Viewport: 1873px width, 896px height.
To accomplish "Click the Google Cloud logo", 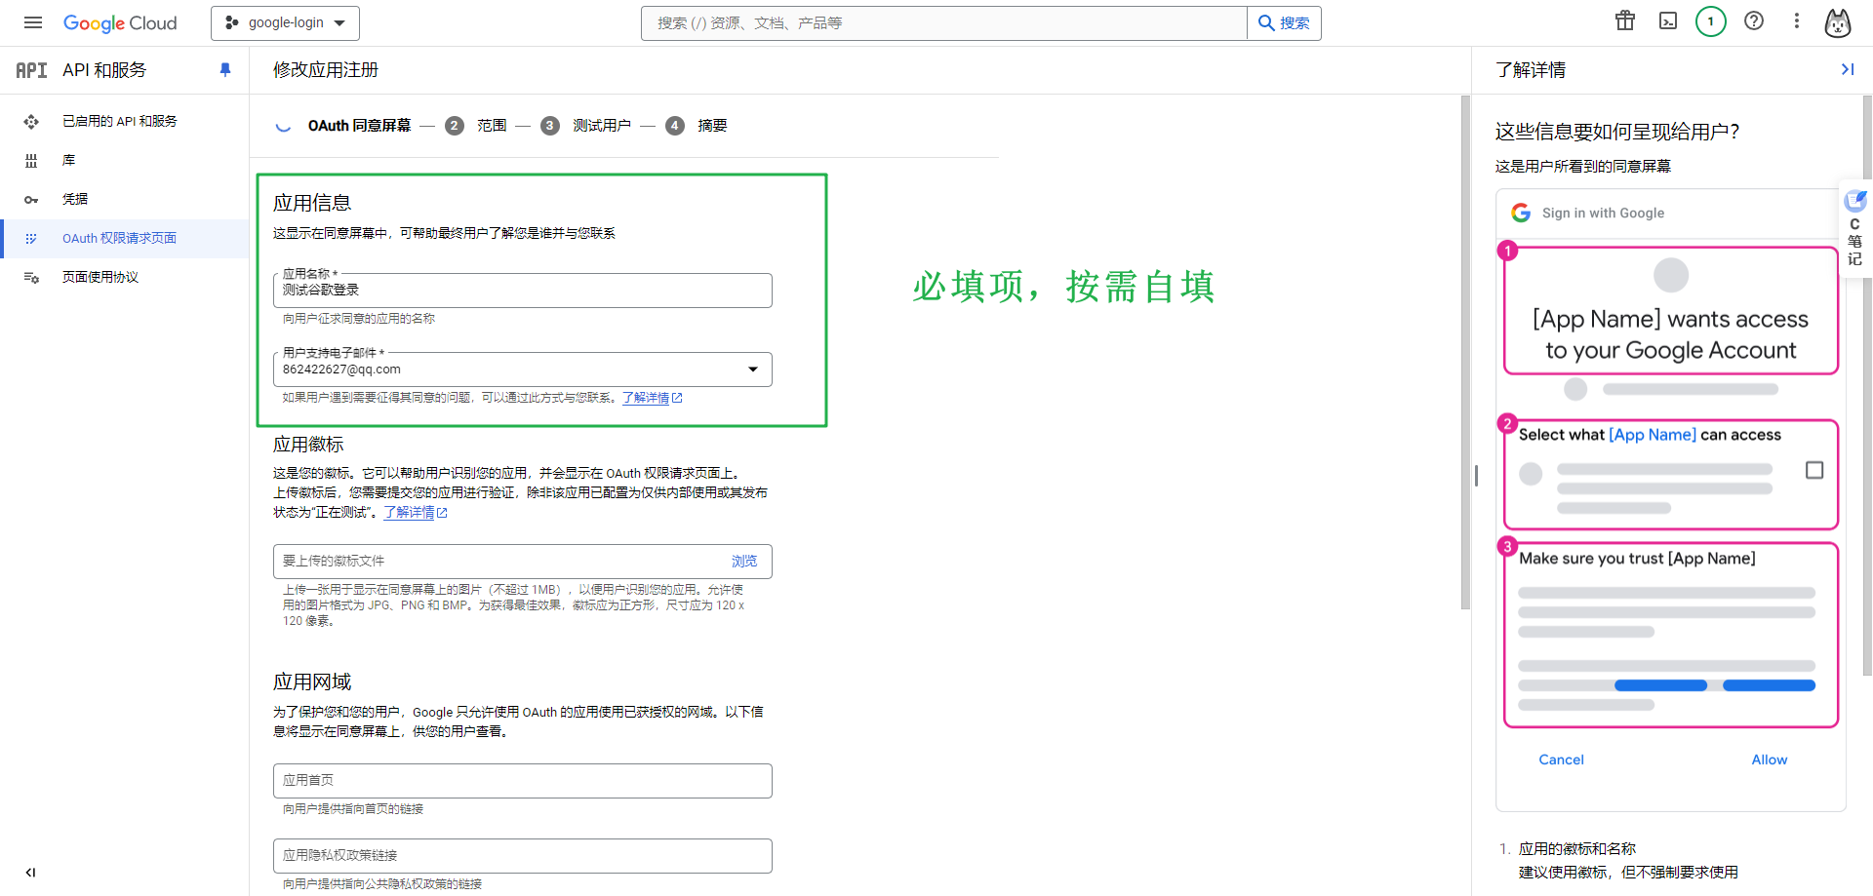I will click(x=120, y=22).
